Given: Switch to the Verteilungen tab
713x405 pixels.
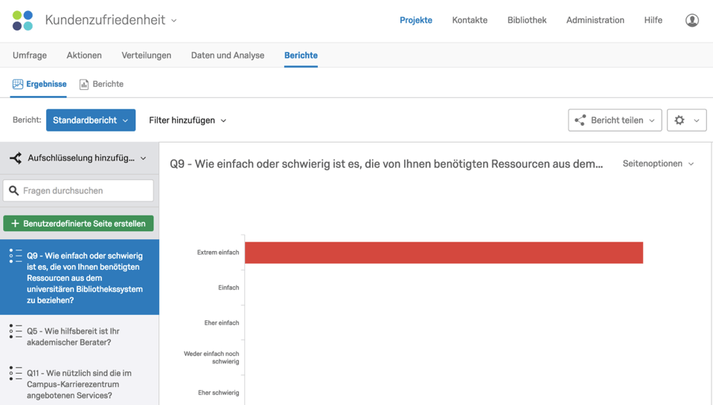Looking at the screenshot, I should (x=147, y=56).
